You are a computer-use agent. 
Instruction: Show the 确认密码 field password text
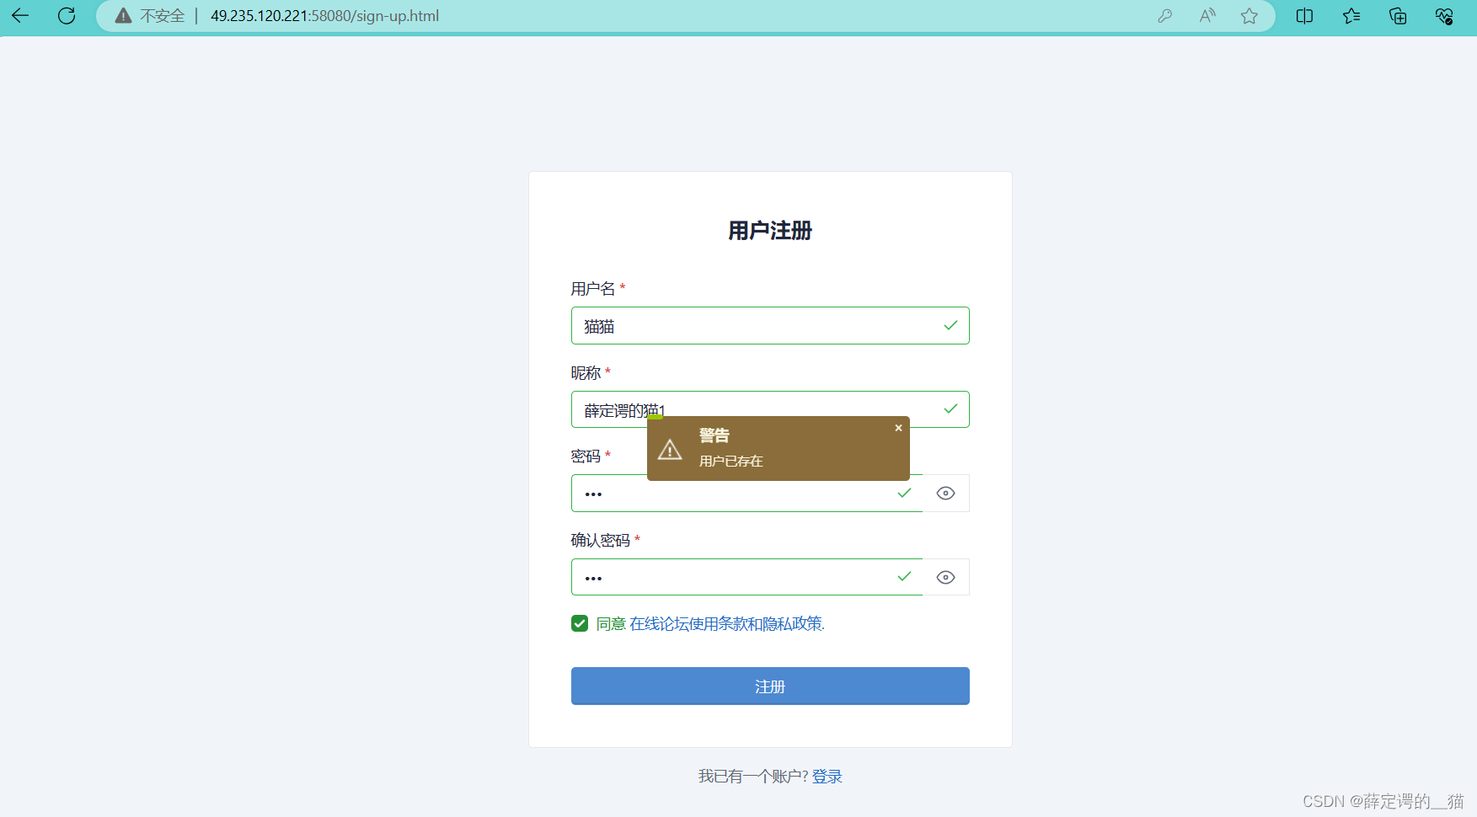tap(945, 576)
